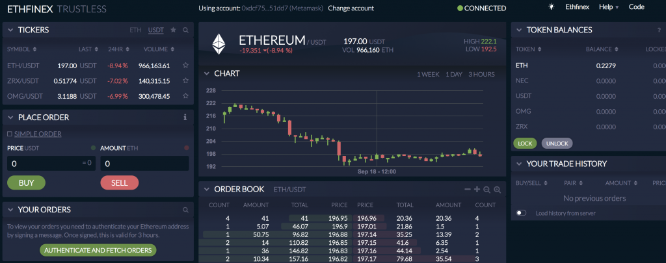The height and width of the screenshot is (263, 666).
Task: Collapse the Your Trade History panel
Action: (518, 164)
